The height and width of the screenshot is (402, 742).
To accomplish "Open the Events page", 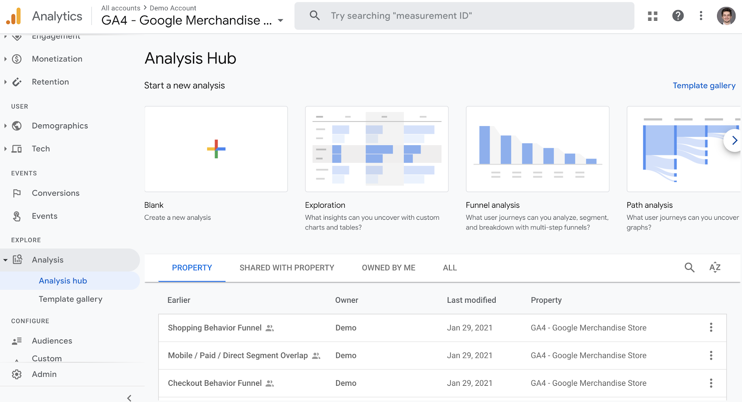I will click(x=45, y=216).
